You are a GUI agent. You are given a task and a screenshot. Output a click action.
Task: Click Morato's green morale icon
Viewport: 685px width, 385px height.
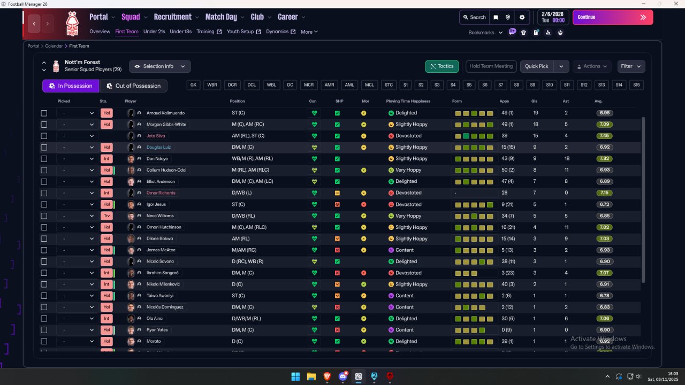(x=364, y=342)
